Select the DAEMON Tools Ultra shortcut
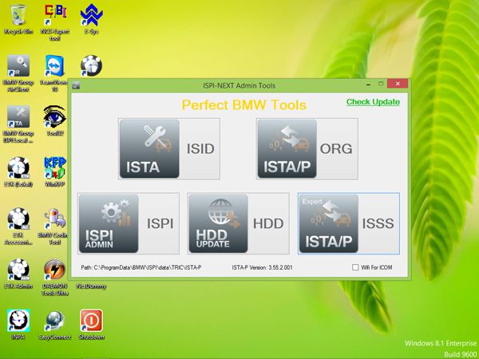 (55, 277)
